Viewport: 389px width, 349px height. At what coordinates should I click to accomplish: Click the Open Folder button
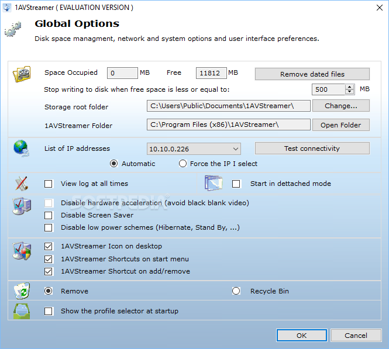pos(341,125)
